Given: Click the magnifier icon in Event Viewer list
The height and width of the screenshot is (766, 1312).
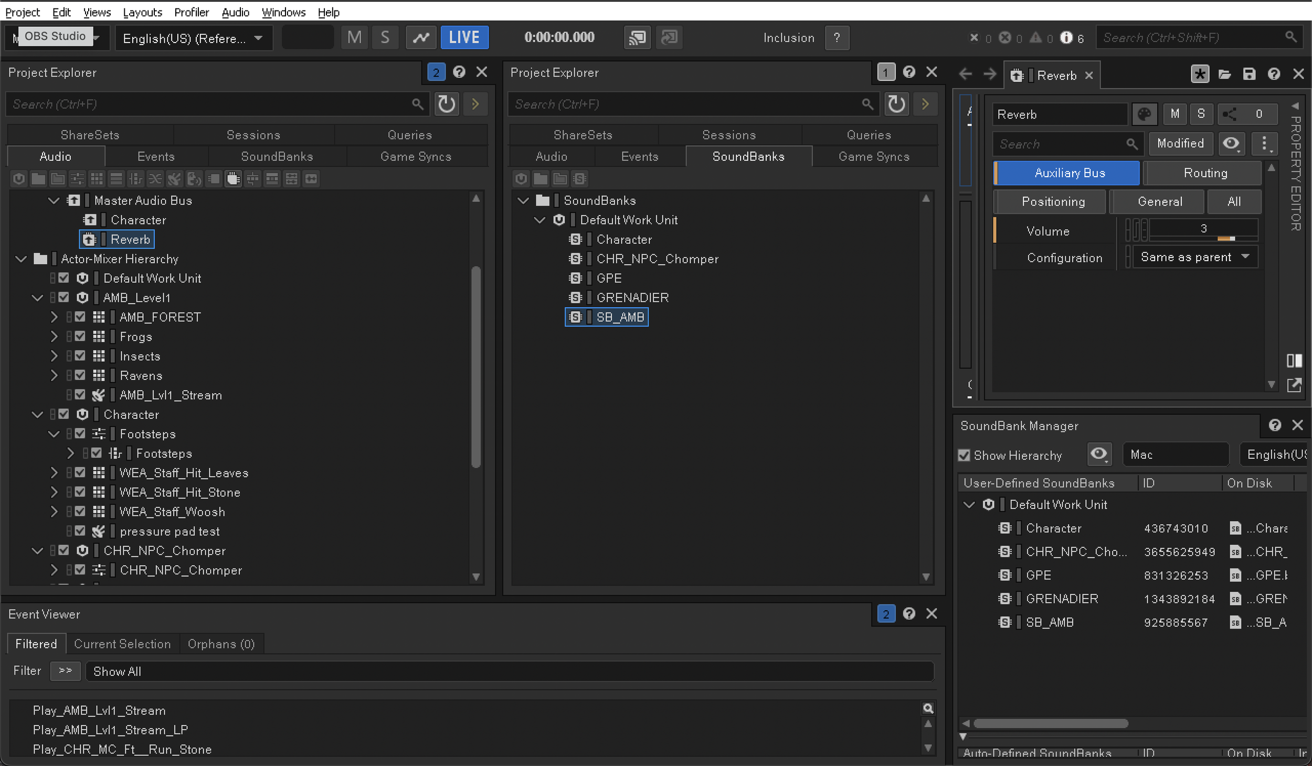Looking at the screenshot, I should pyautogui.click(x=928, y=709).
